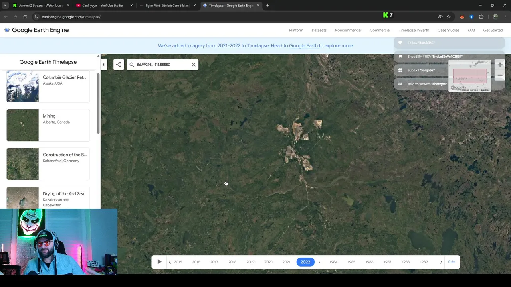Bookmark this page with star icon
The height and width of the screenshot is (287, 511).
pyautogui.click(x=449, y=17)
